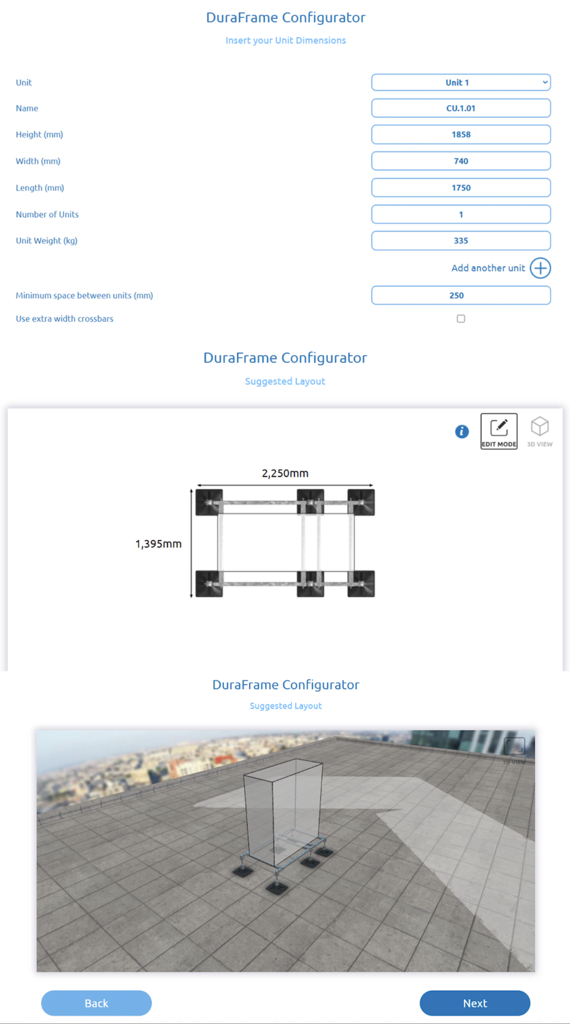
Task: Enable the extra width crossbars checkbox
Action: tap(461, 319)
